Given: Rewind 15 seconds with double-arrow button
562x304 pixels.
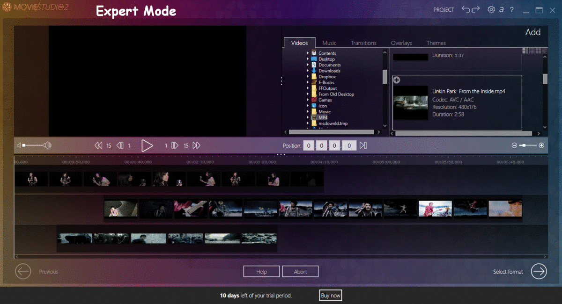Looking at the screenshot, I should pos(98,145).
